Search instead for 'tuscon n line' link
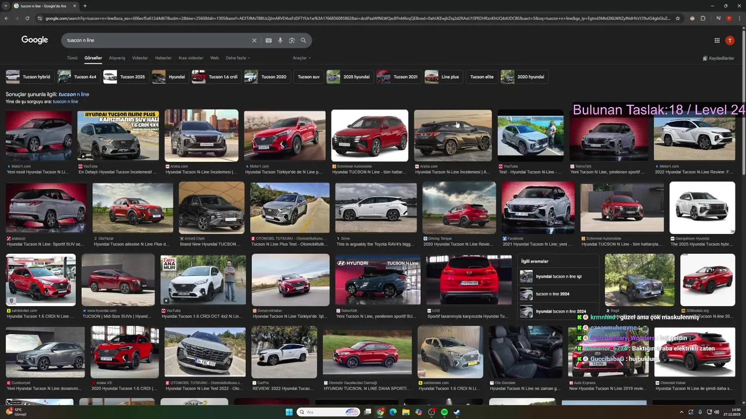Screen dimensions: 746x419 [65, 102]
